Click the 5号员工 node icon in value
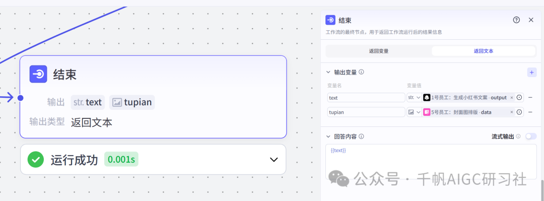This screenshot has width=544, height=201. 427,112
